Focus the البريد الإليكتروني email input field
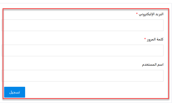 pyautogui.click(x=83, y=25)
